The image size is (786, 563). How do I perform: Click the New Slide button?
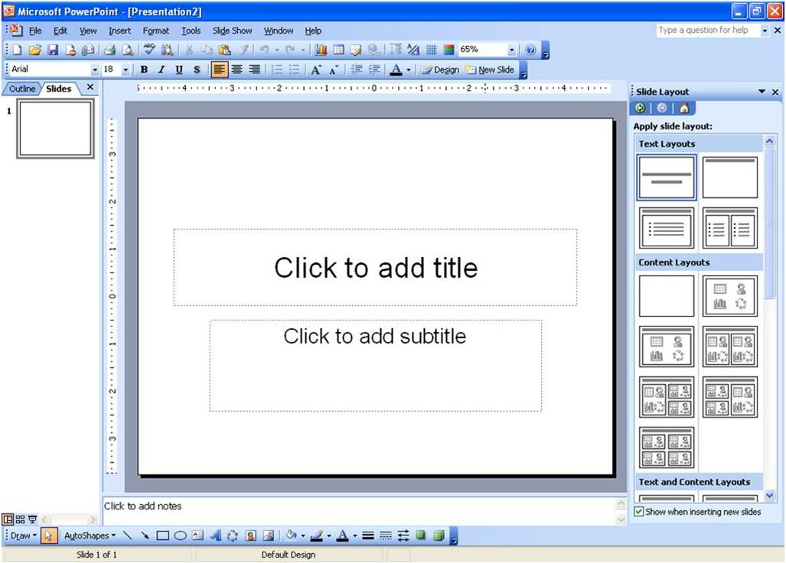coord(490,70)
